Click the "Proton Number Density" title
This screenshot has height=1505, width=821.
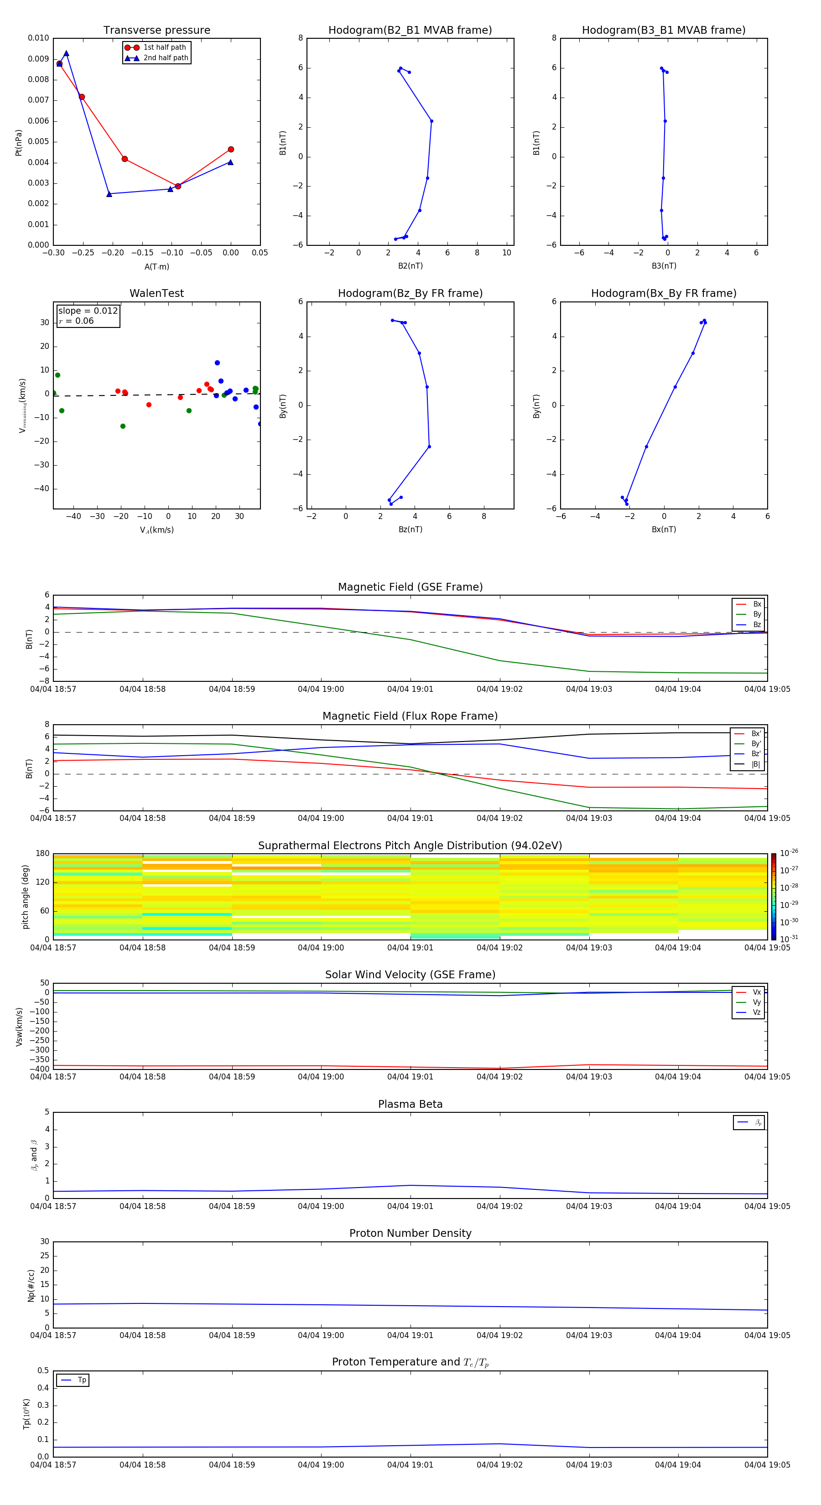click(410, 1233)
